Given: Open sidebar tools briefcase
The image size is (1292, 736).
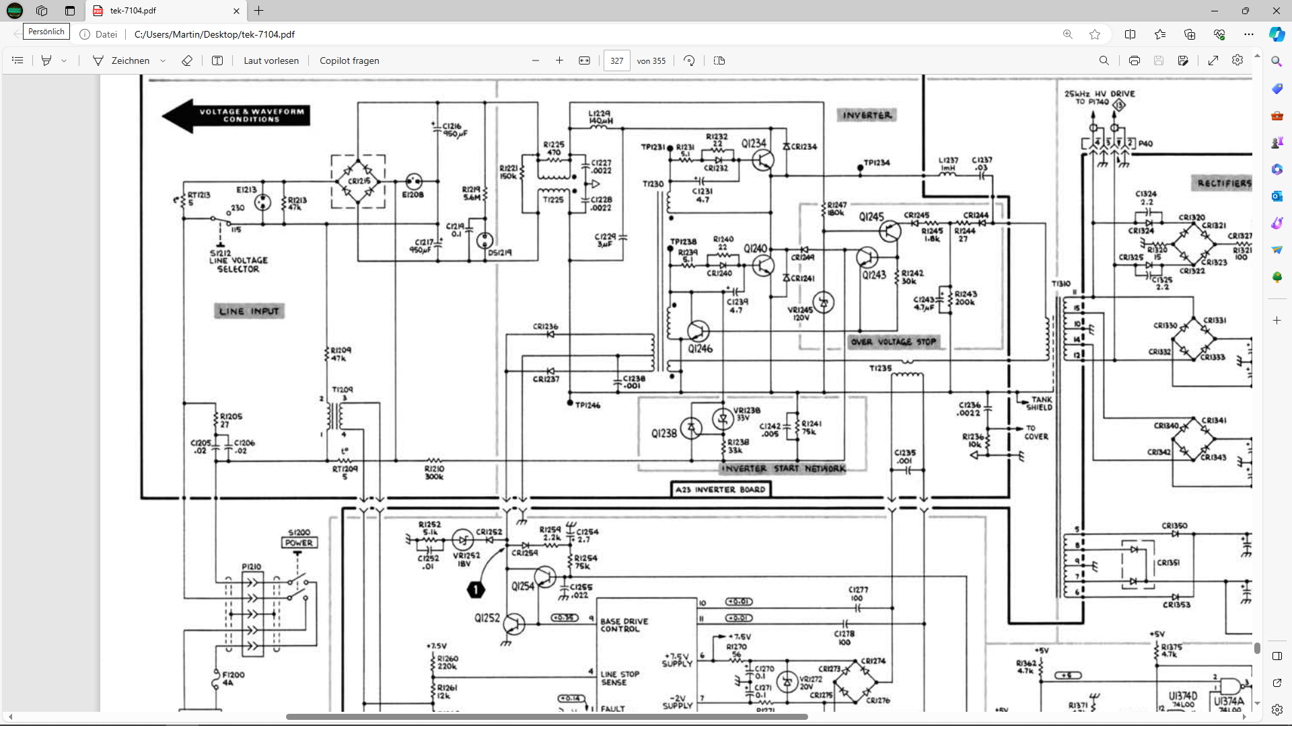Looking at the screenshot, I should (x=1277, y=116).
